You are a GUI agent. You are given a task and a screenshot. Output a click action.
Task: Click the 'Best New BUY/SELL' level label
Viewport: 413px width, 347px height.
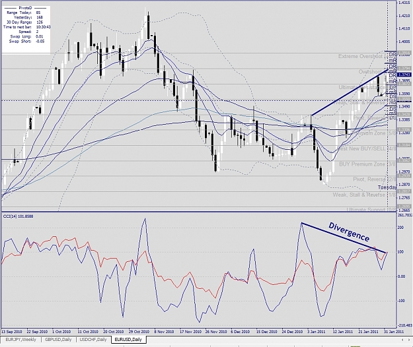pyautogui.click(x=366, y=148)
